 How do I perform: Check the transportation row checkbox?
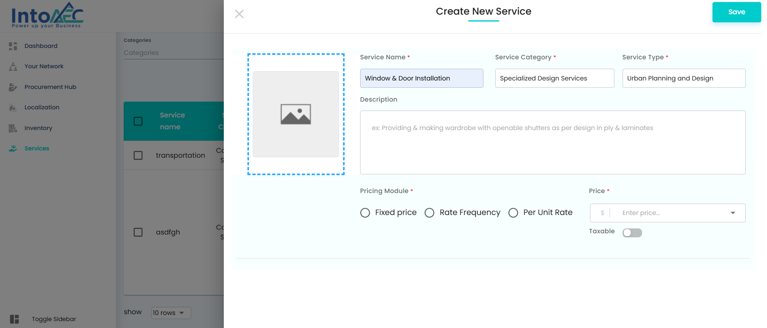click(138, 155)
